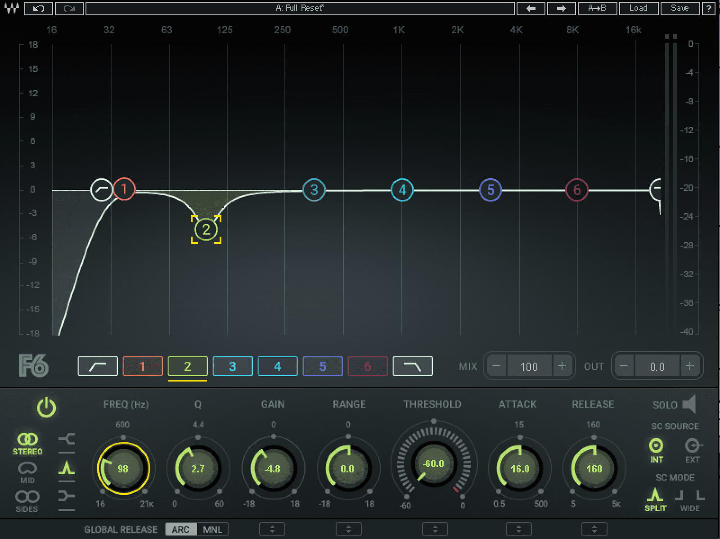The height and width of the screenshot is (539, 720).
Task: Open the low-pass filter band tab
Action: coord(413,366)
